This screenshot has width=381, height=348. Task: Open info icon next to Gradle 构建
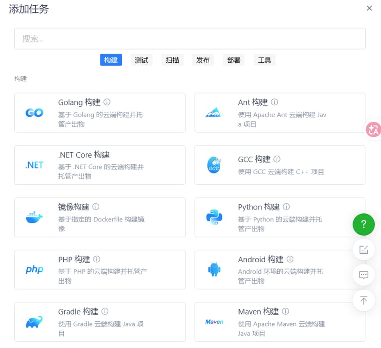(x=105, y=311)
